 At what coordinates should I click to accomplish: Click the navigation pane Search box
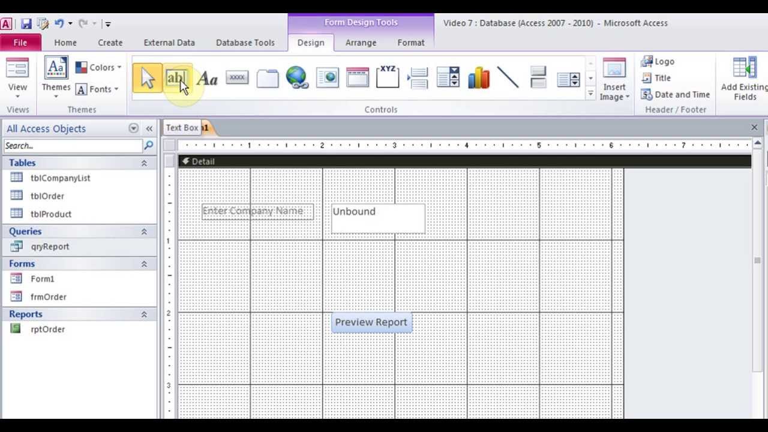73,145
